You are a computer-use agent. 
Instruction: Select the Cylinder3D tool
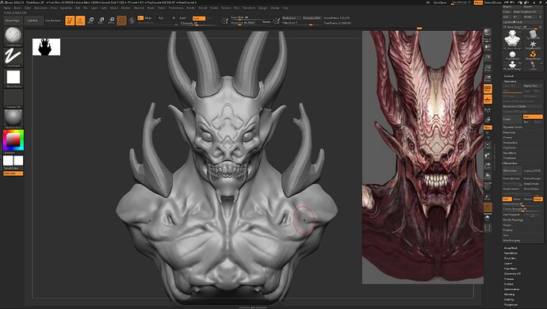(533, 35)
